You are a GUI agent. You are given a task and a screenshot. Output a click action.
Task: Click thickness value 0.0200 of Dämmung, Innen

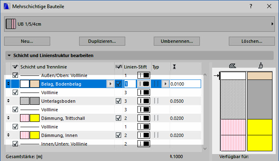(x=177, y=135)
